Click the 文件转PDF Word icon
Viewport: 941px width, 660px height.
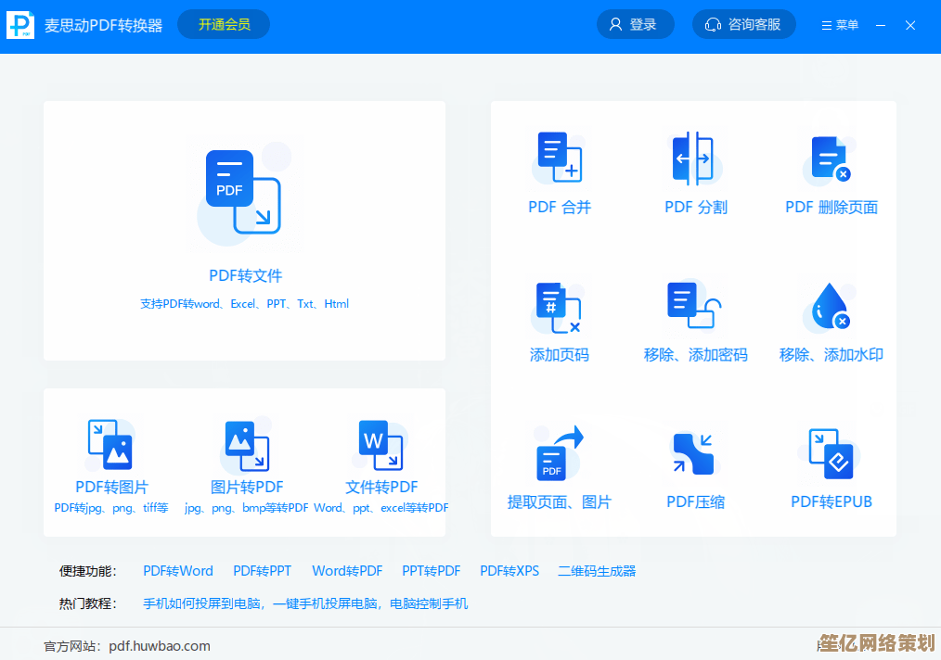380,445
